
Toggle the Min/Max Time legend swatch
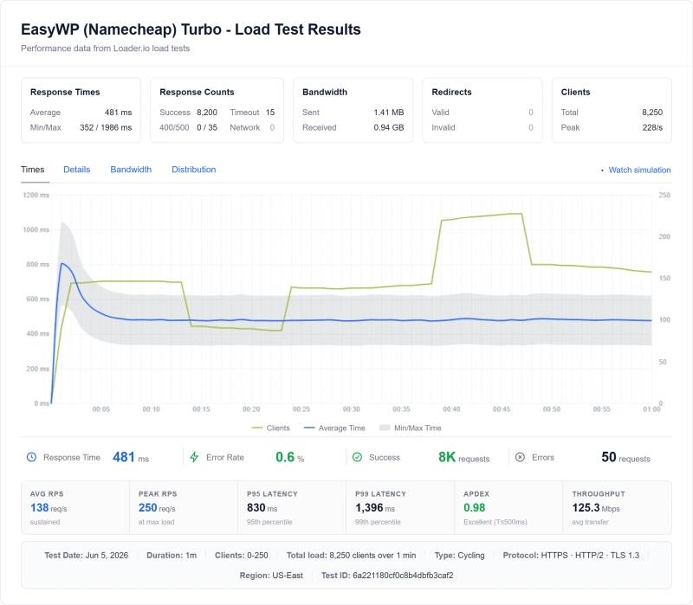(385, 428)
